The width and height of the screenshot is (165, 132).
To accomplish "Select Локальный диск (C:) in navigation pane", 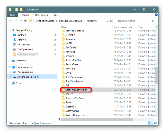I will pos(29,77).
